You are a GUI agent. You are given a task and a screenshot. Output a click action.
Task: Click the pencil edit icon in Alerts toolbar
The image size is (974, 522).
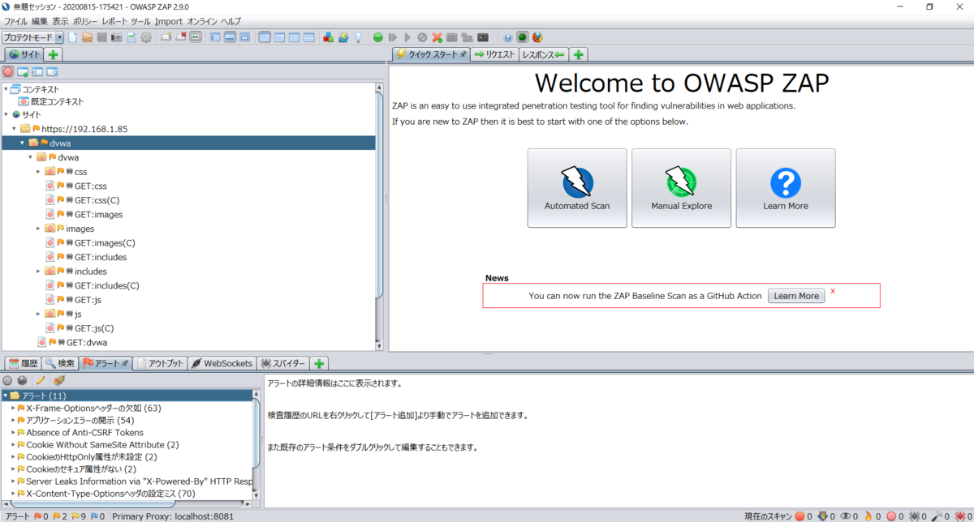[40, 380]
